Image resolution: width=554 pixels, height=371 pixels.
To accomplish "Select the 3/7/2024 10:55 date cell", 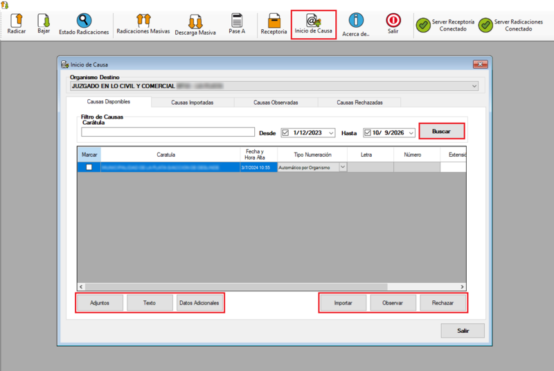I will pyautogui.click(x=258, y=167).
